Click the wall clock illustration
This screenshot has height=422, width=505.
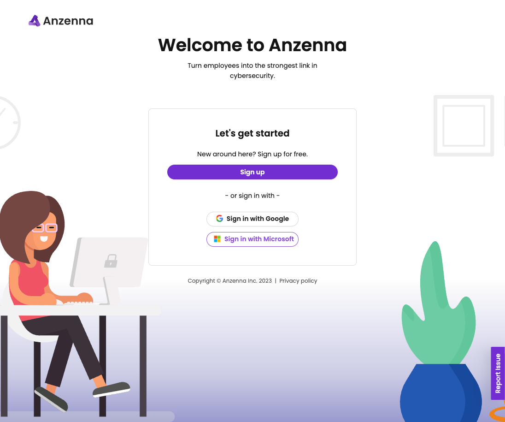[x=9, y=123]
